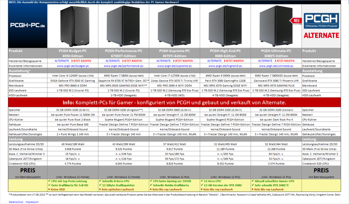The image size is (349, 204).
Task: Select the 32 GB DDR4-3200 (Kingston) cell
Action: point(124,110)
